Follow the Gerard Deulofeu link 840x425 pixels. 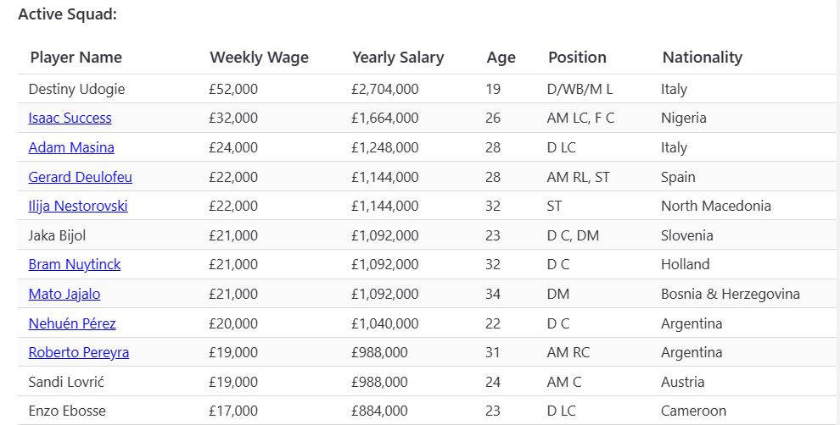81,177
